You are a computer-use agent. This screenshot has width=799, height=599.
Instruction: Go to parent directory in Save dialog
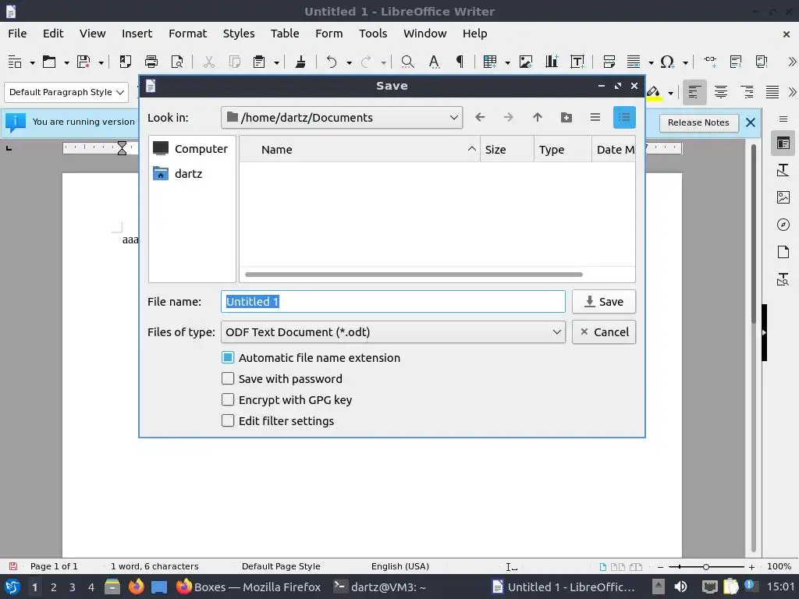[x=538, y=117]
